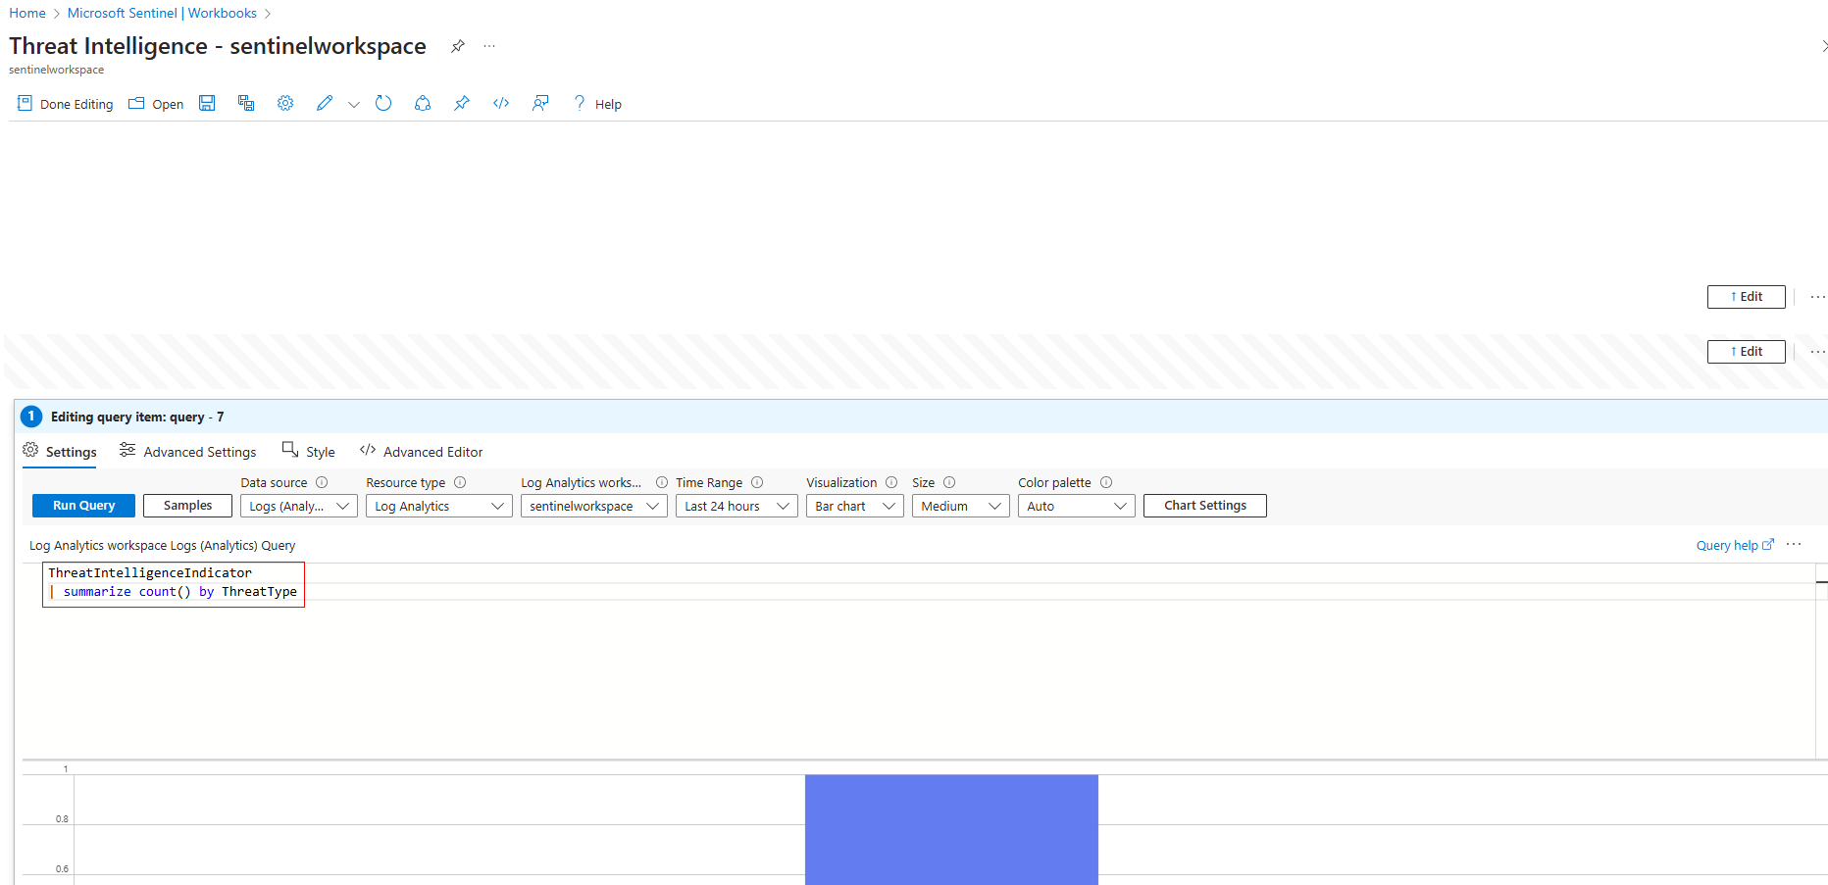Open the Chart Settings button

tap(1204, 506)
